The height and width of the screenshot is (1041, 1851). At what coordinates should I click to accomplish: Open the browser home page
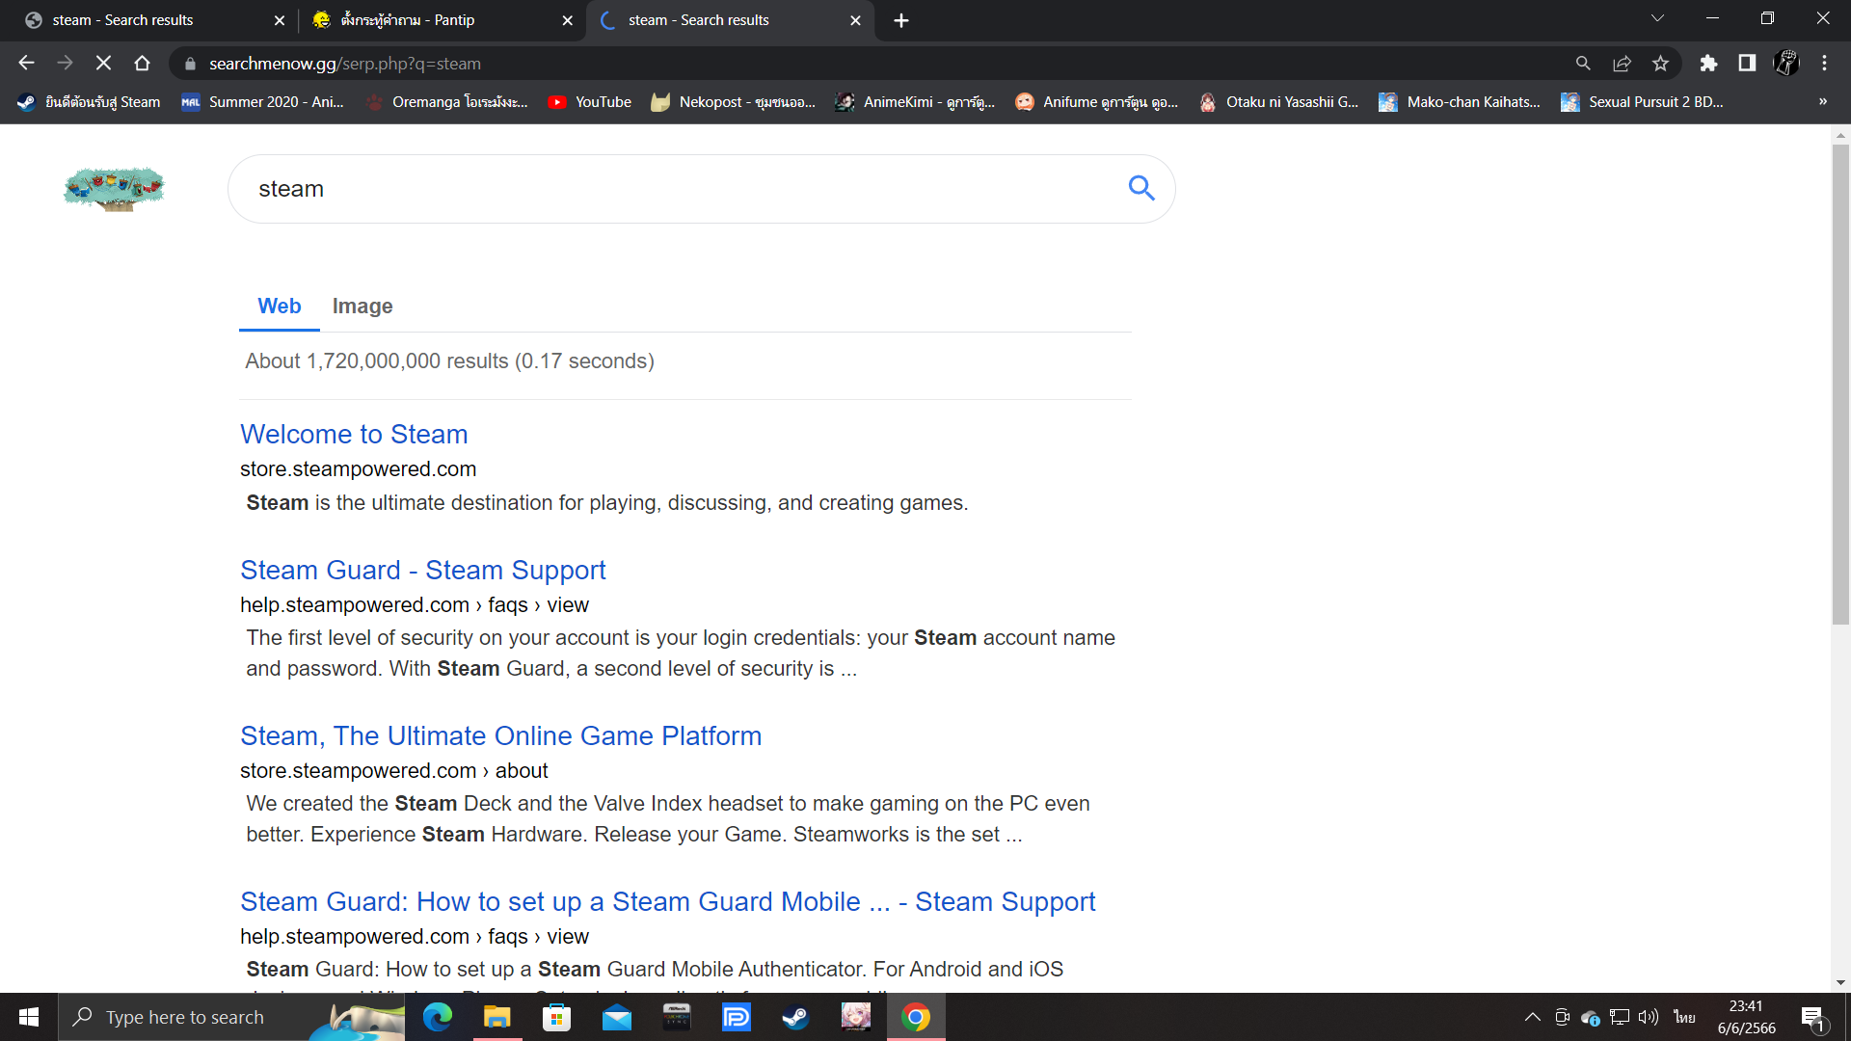pyautogui.click(x=142, y=64)
